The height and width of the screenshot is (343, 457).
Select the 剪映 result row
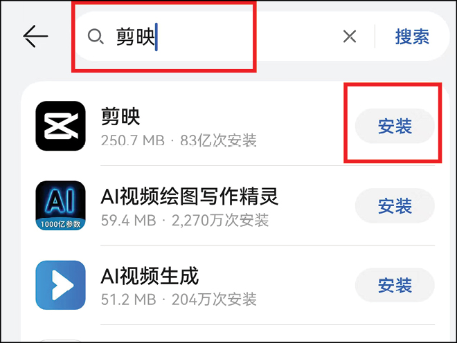pos(235,126)
